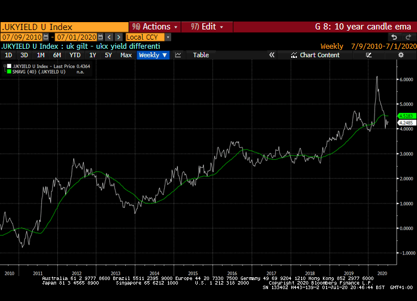Click the Local CCY currency field
Screen dimensions: 417x301
pyautogui.click(x=145, y=37)
